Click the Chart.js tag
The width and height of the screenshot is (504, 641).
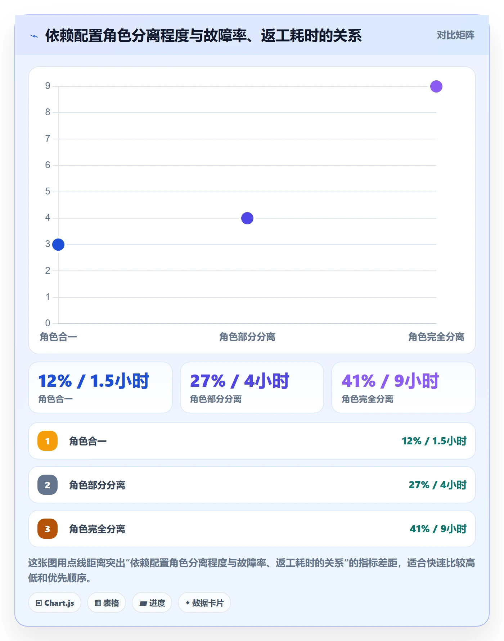(55, 603)
